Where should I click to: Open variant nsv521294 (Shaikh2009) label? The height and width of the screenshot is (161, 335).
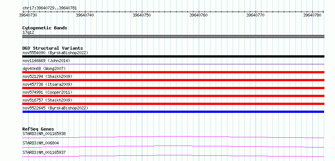click(47, 76)
